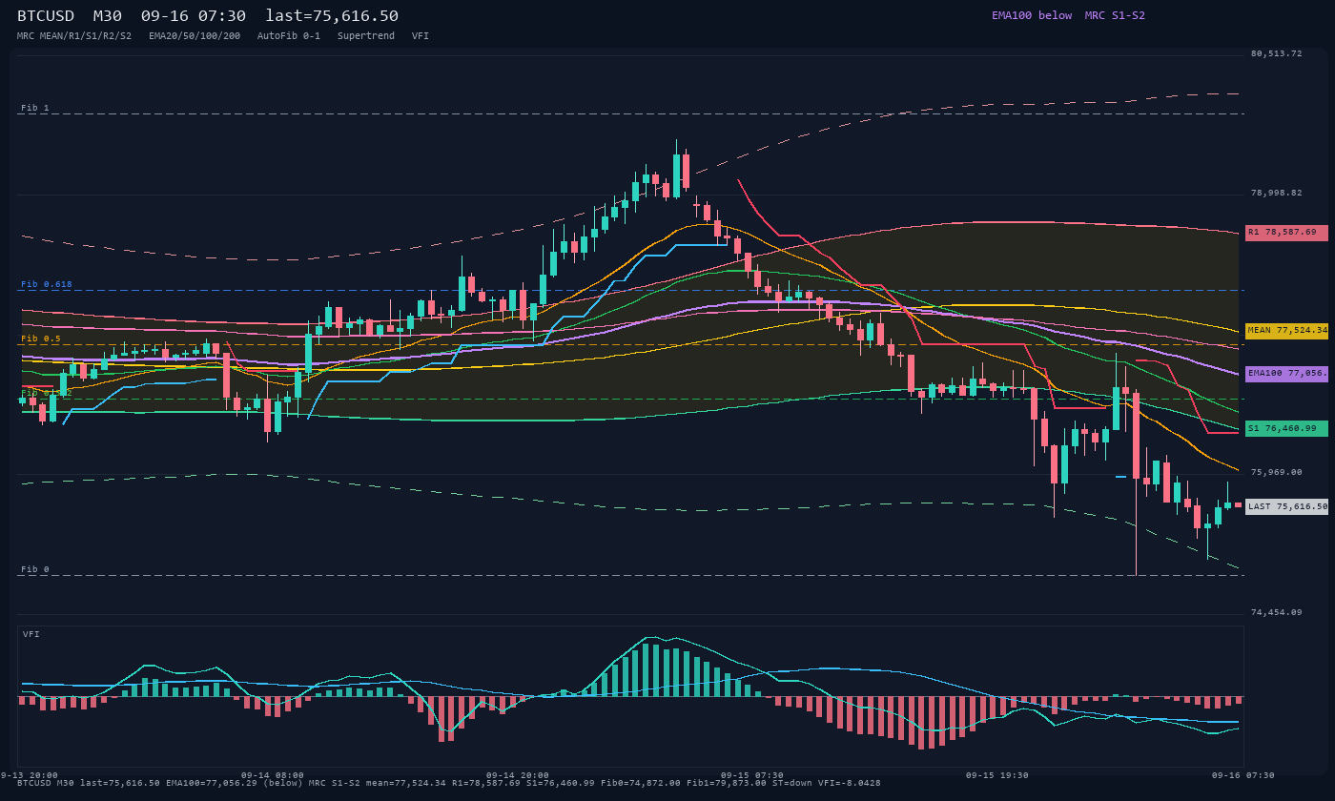Click the 09-14 08:00 time axis label
This screenshot has height=801, width=1335.
click(x=273, y=775)
